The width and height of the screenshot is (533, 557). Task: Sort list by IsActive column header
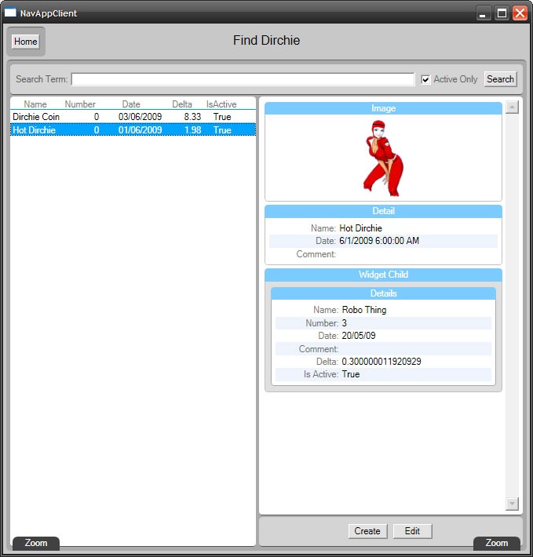(x=221, y=104)
